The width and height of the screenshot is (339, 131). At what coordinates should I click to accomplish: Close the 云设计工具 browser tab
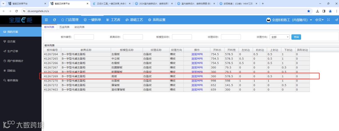click(x=130, y=4)
